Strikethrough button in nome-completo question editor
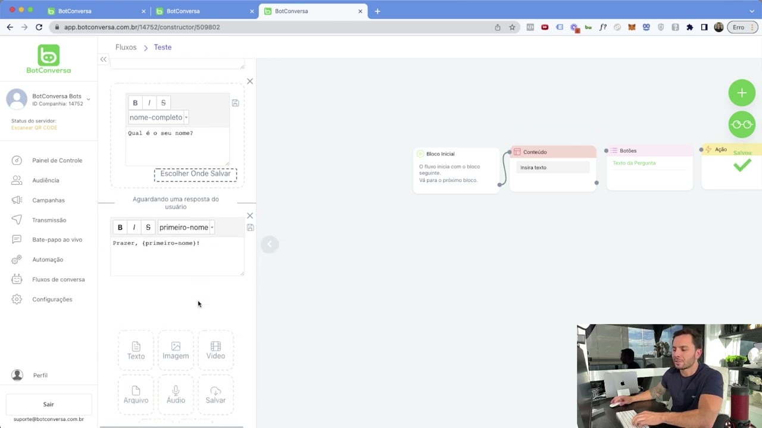762x428 pixels. tap(163, 103)
